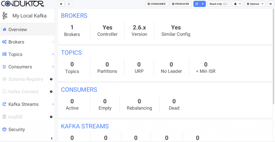Viewport: 275px width, 142px height.
Task: Click the PRODUCER button
Action: [x=180, y=4]
